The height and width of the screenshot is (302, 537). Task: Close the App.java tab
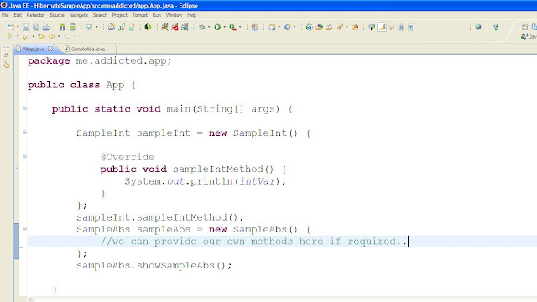[x=50, y=49]
